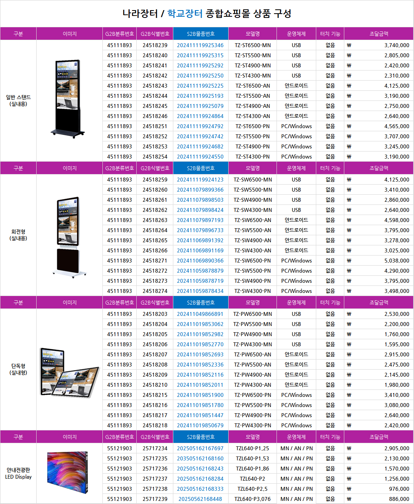This screenshot has height=504, width=414.
Task: Follow the S2B link for TZL640-P2
Action: (x=200, y=479)
